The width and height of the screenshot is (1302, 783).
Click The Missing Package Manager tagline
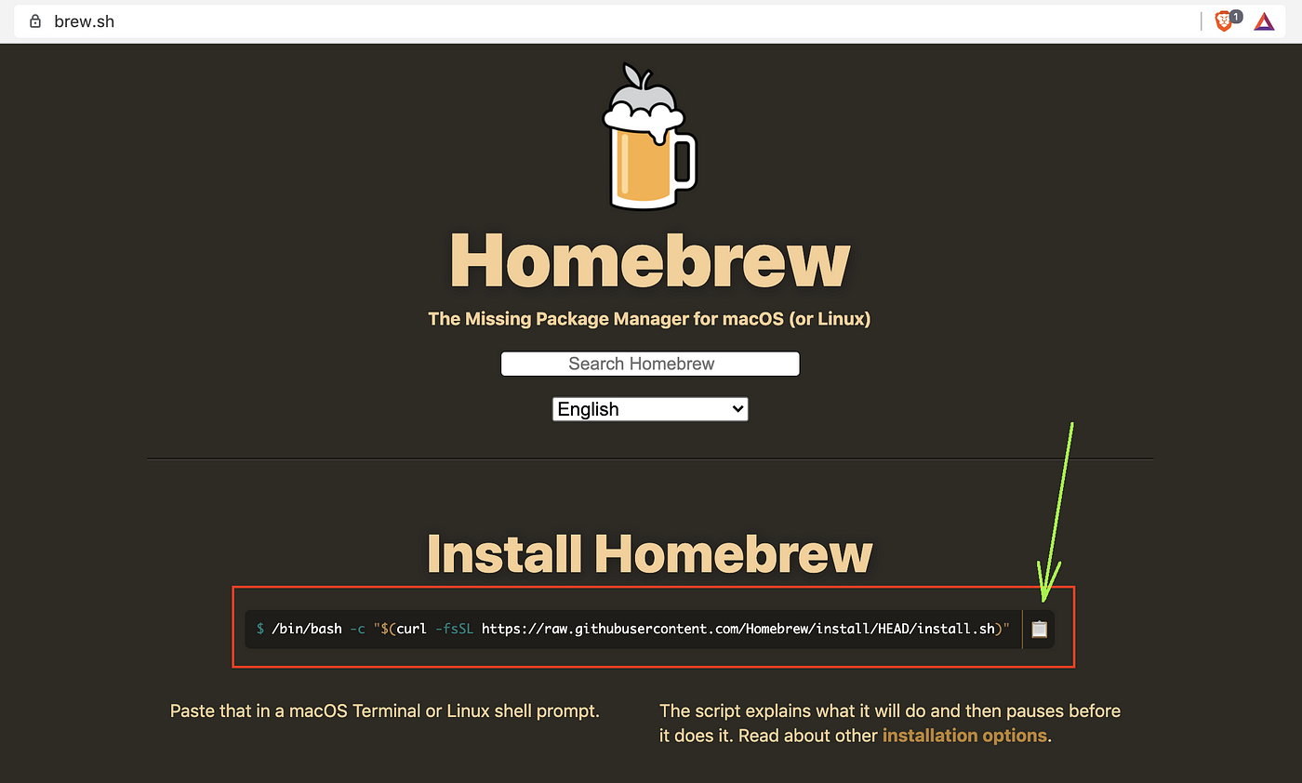pyautogui.click(x=649, y=319)
